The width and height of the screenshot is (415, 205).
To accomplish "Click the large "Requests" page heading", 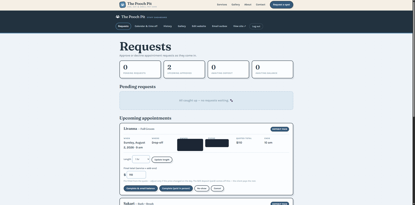I will 145,47.
